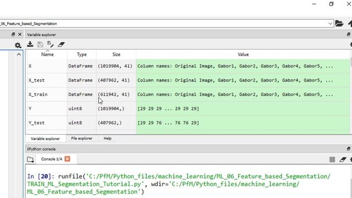352x198 pixels.
Task: Sort variables by the Name column header
Action: [47, 54]
